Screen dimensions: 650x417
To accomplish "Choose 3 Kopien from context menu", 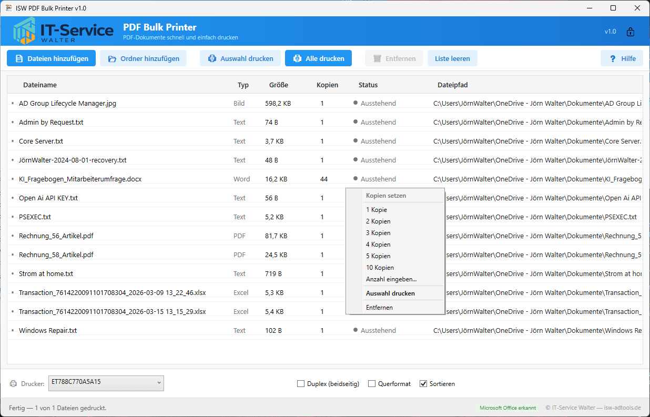I will [378, 233].
